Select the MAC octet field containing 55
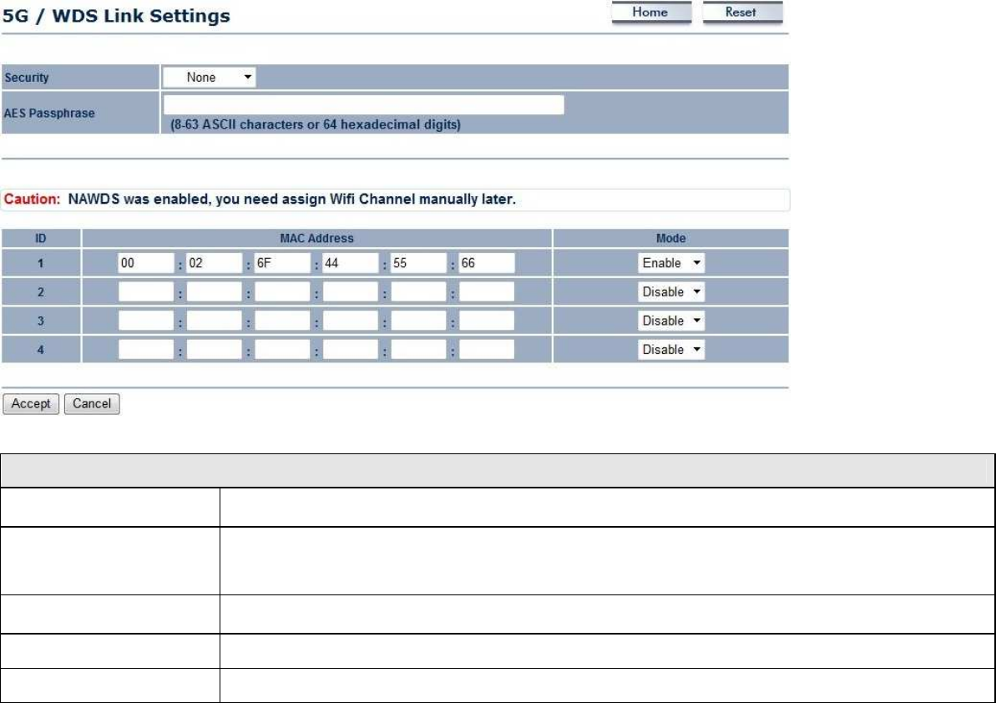Viewport: 996px width, 703px height. pyautogui.click(x=418, y=263)
